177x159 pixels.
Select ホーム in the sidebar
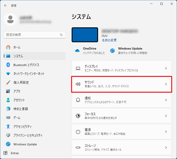tap(34, 47)
